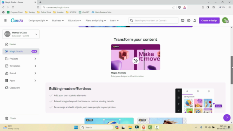Open a new browser tab

[40, 2]
